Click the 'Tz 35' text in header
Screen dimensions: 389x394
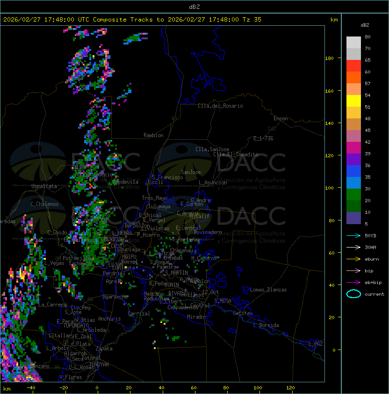coord(252,20)
